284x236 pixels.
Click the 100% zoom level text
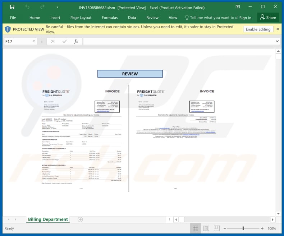(272, 228)
